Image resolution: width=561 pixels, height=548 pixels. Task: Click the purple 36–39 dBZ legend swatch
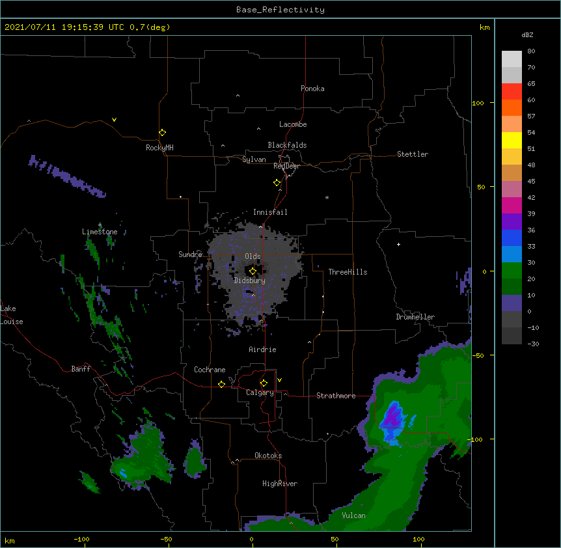pos(512,222)
